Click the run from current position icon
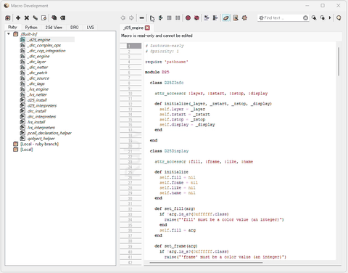Viewport: 348px width, 273px height. 160,18
